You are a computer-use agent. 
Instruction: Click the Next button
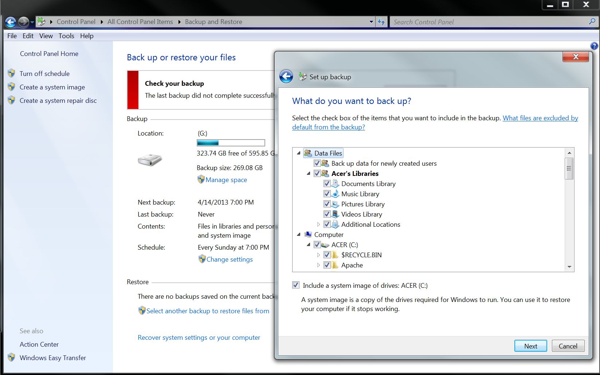pyautogui.click(x=531, y=346)
